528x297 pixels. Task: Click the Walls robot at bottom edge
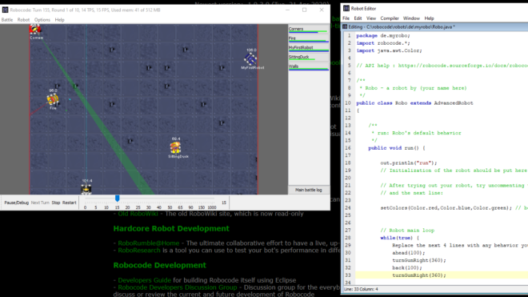[86, 190]
